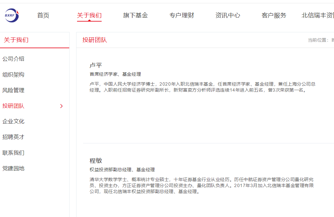Click 卢平's biography paragraph
Screen dimensions: 334x217
(202, 87)
